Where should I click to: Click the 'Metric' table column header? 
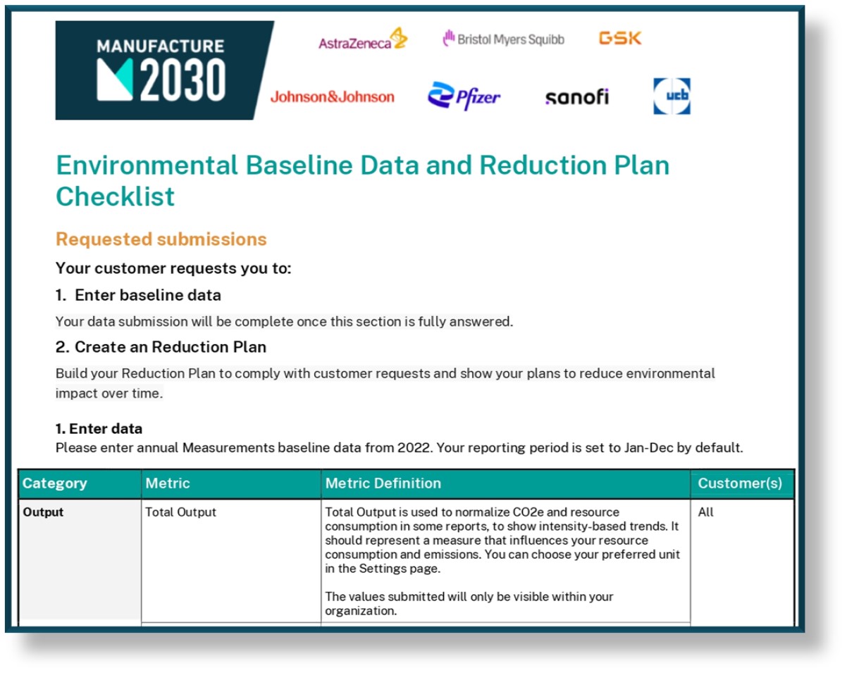pos(231,484)
